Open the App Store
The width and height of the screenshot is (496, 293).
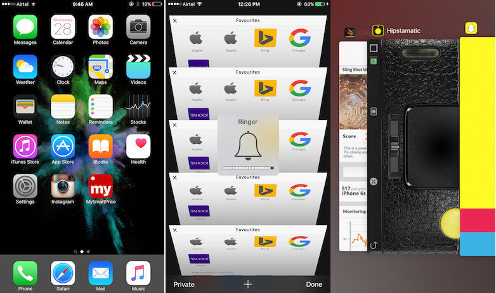click(x=63, y=146)
